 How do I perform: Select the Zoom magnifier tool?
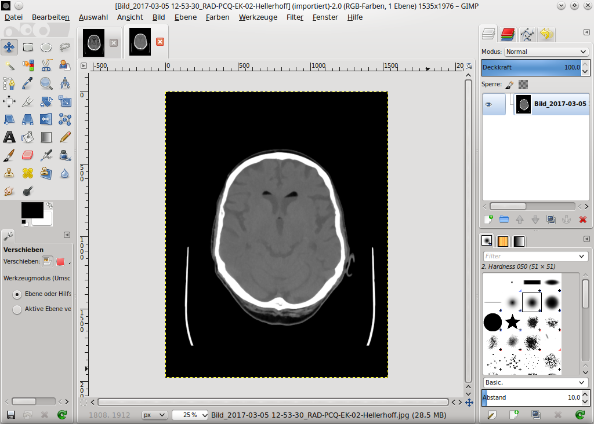click(46, 83)
